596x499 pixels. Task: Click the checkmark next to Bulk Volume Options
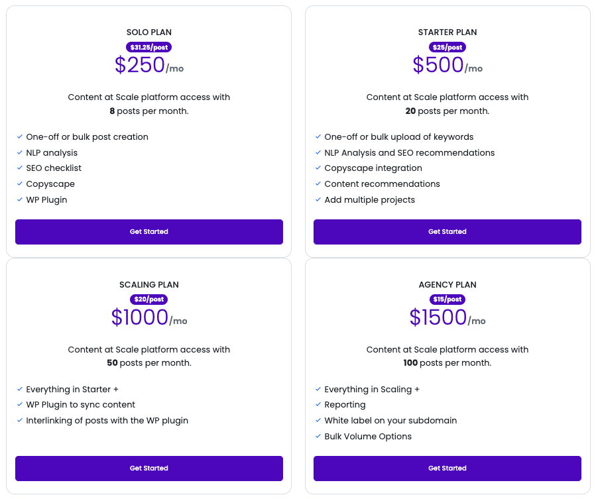tap(318, 437)
